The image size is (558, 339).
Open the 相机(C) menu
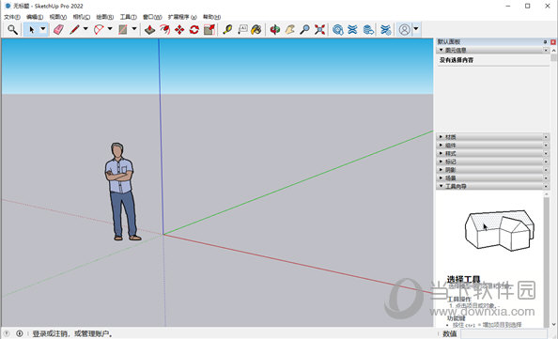pos(81,17)
